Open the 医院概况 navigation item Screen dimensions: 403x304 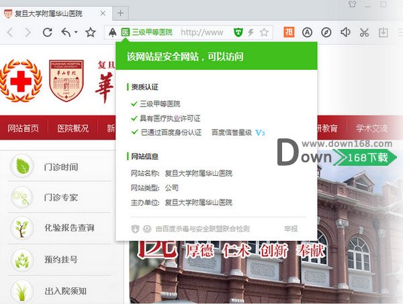coord(73,128)
